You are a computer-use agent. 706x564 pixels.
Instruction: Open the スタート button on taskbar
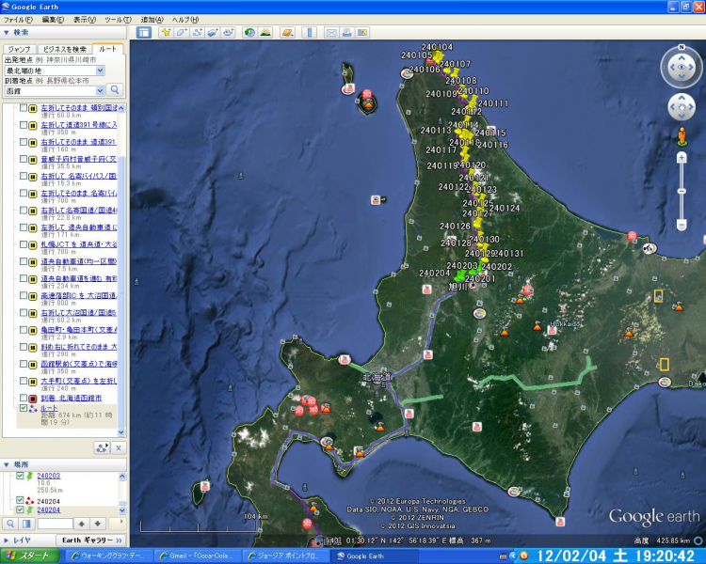point(30,556)
